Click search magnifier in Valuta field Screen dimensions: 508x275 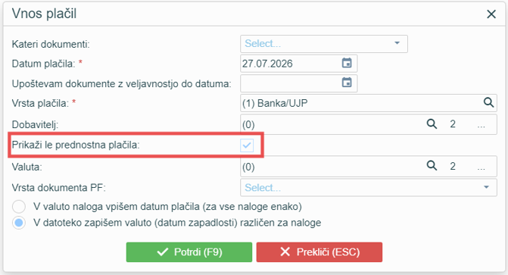432,166
